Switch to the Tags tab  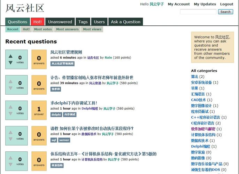tap(83, 22)
